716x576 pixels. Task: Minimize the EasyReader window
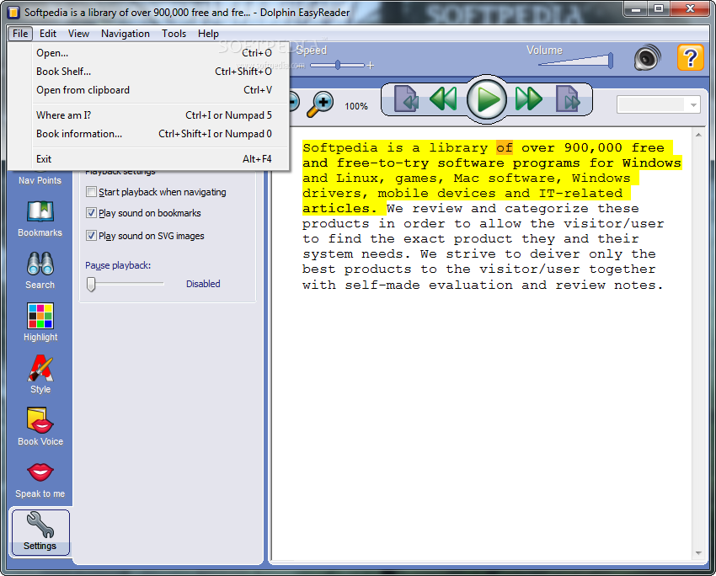pyautogui.click(x=636, y=8)
